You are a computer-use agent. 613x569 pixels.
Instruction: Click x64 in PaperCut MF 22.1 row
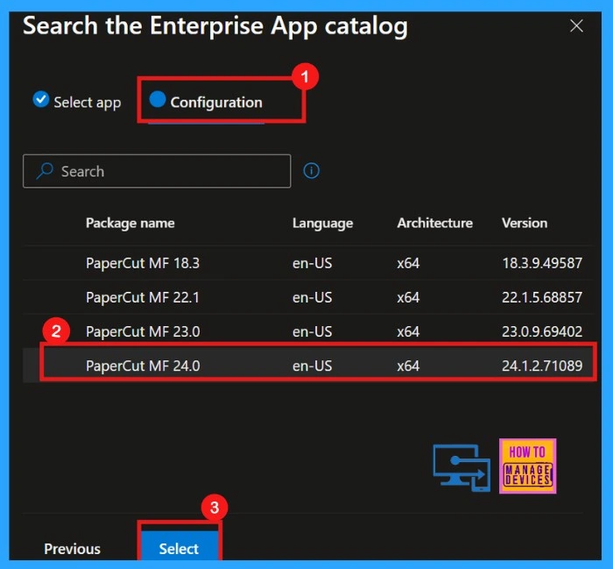click(409, 297)
